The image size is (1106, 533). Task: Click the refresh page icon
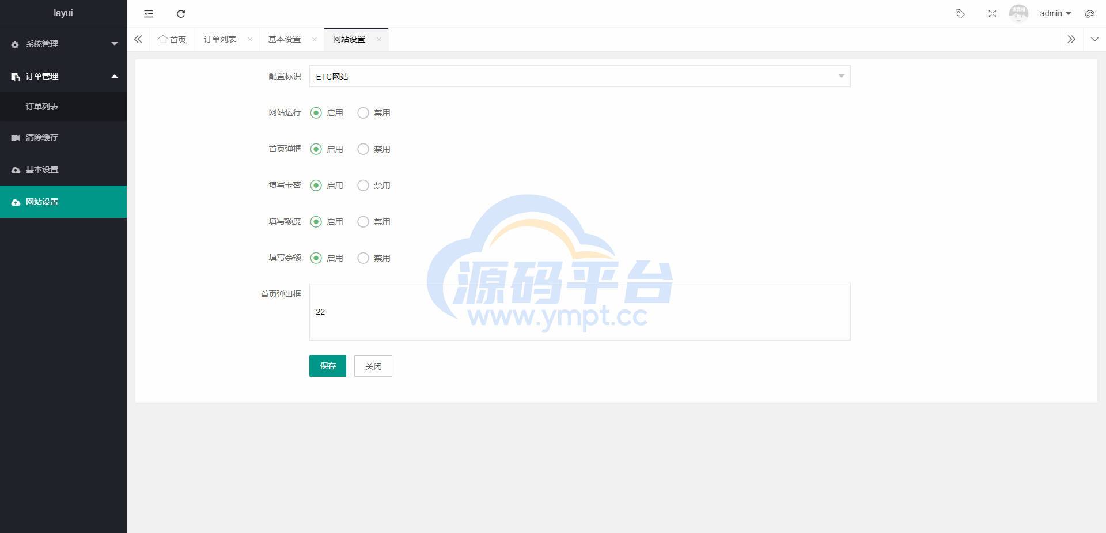point(181,14)
